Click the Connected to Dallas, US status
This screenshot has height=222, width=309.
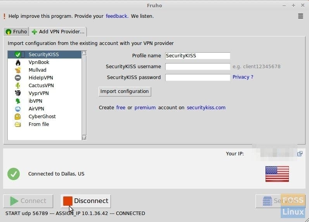click(56, 174)
